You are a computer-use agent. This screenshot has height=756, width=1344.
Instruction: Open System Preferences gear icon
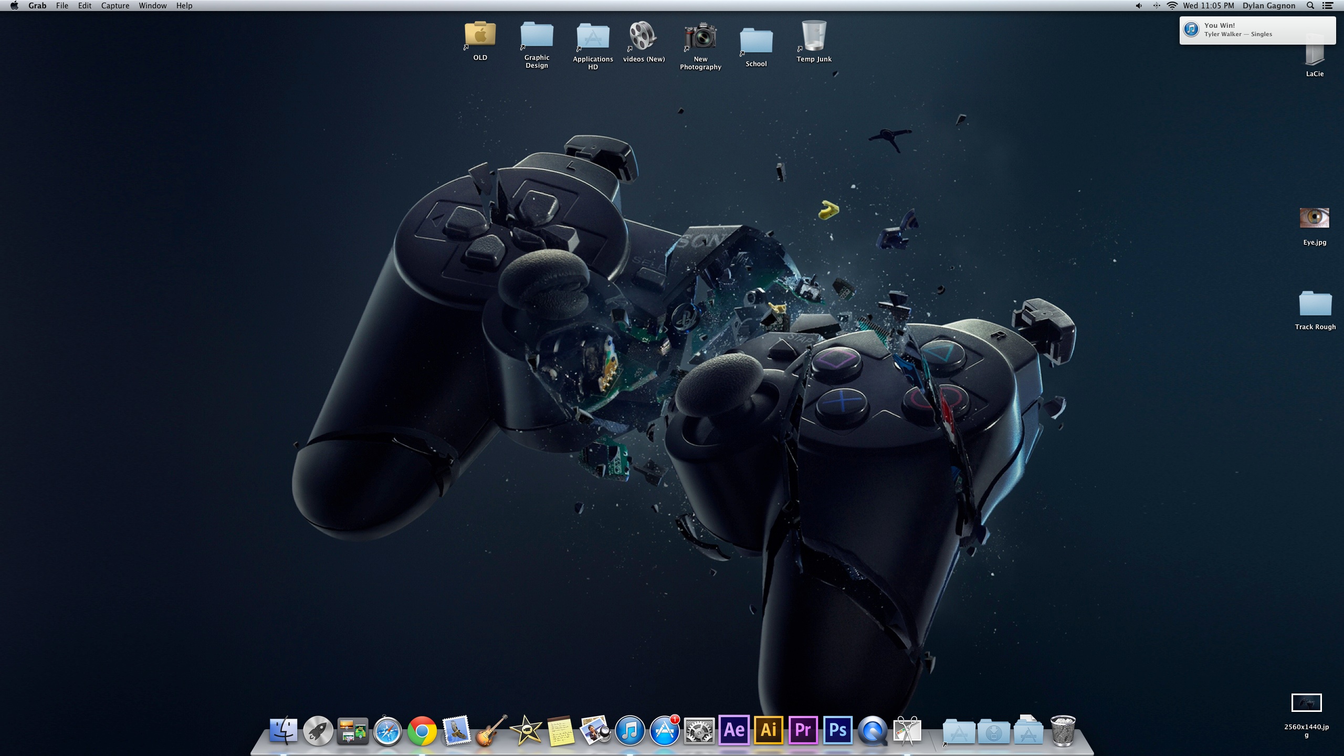coord(699,730)
